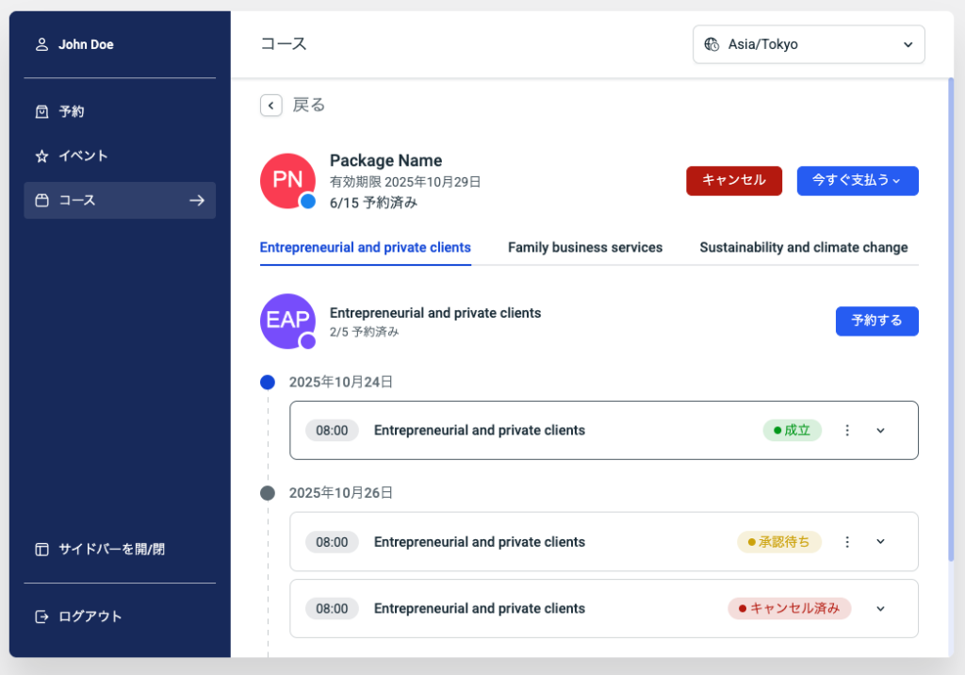Click the arrow icon on the コース item
This screenshot has height=675, width=965.
tap(196, 200)
